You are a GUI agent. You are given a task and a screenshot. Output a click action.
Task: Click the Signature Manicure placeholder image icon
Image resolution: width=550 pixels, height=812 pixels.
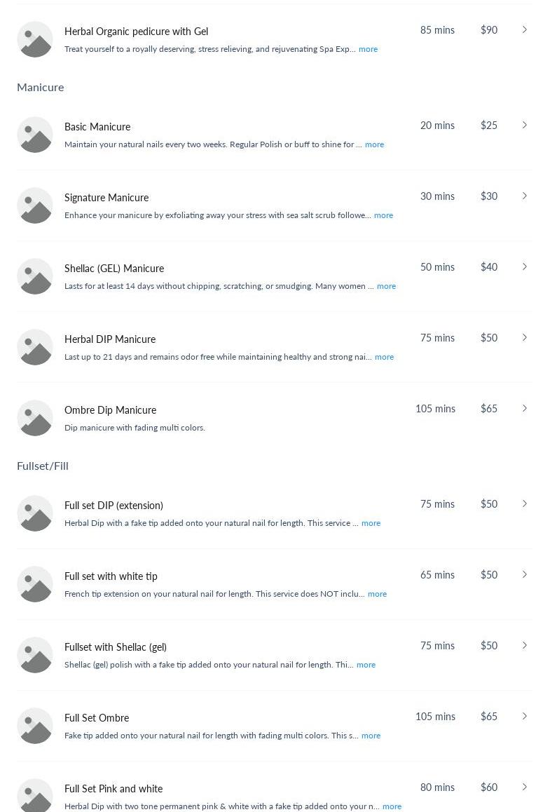coord(34,205)
